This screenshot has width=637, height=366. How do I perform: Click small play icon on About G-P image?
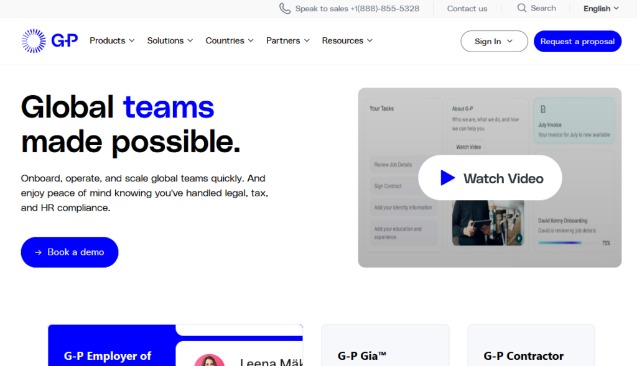coord(518,237)
